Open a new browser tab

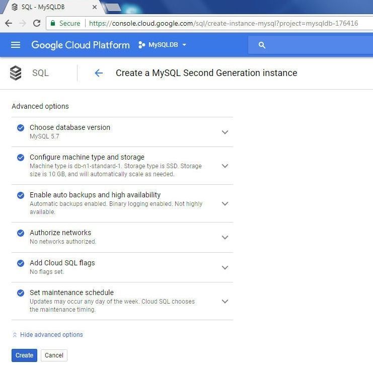[113, 7]
